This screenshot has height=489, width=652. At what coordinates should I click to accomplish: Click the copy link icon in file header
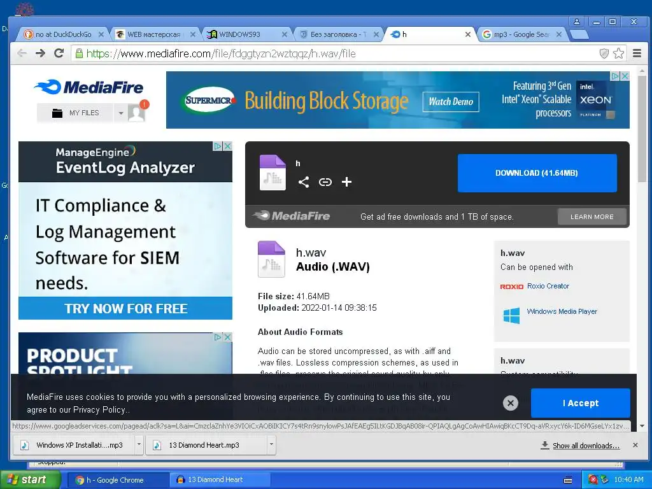(325, 181)
